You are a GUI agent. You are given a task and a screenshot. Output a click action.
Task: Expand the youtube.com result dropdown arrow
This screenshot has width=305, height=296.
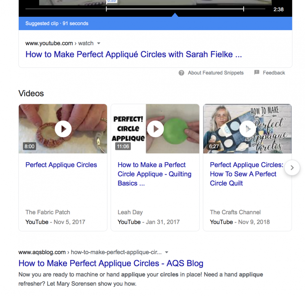point(99,43)
